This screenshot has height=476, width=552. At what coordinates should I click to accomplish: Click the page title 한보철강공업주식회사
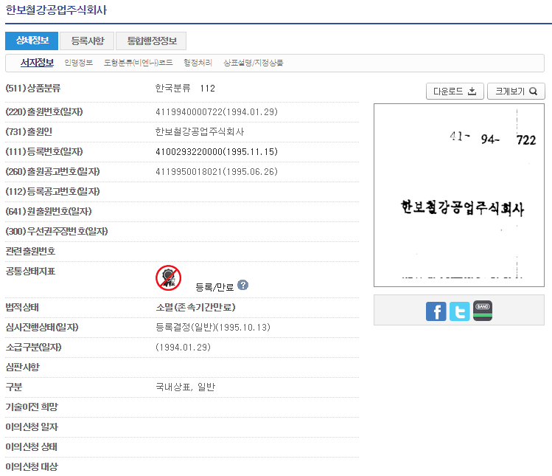click(56, 10)
